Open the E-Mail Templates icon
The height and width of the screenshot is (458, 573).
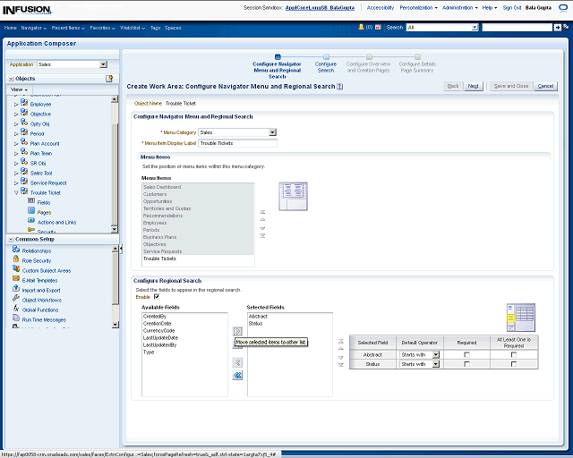(16, 280)
